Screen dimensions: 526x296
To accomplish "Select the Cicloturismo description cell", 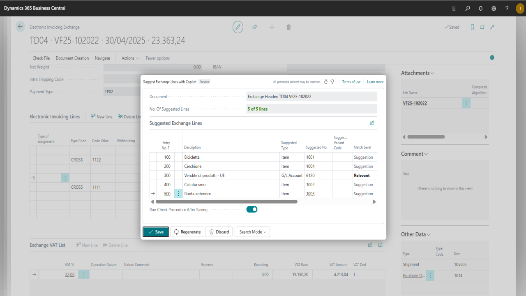I will (231, 185).
